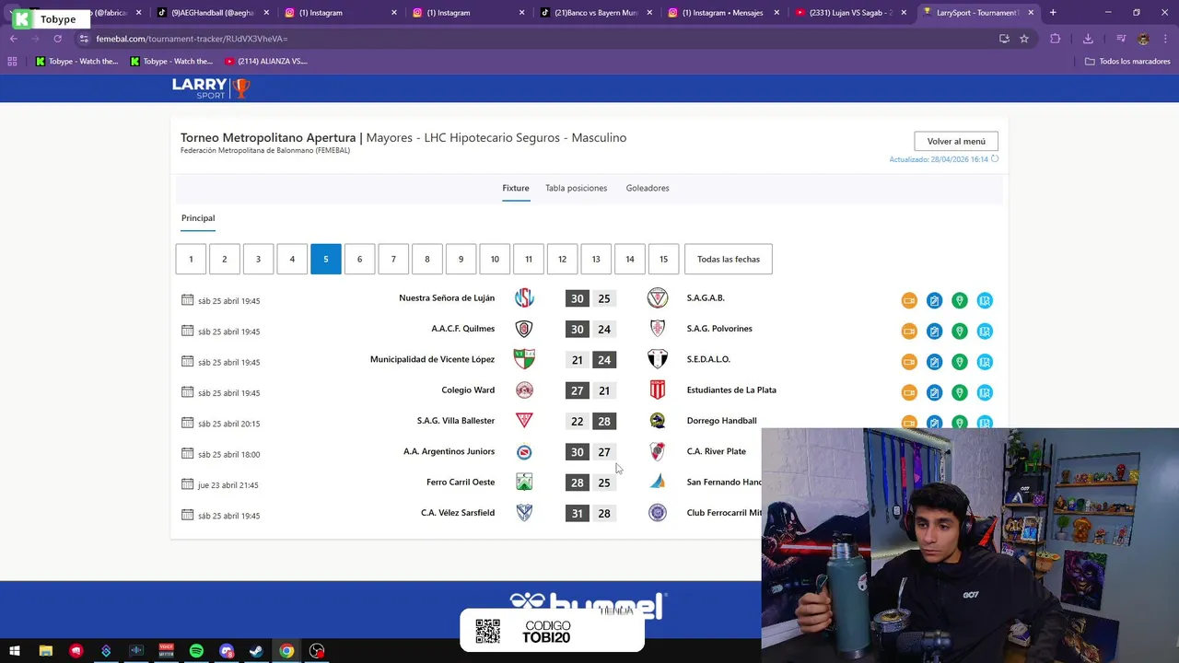The image size is (1179, 663).
Task: Switch to the Tabla posiciones tab
Action: (576, 188)
